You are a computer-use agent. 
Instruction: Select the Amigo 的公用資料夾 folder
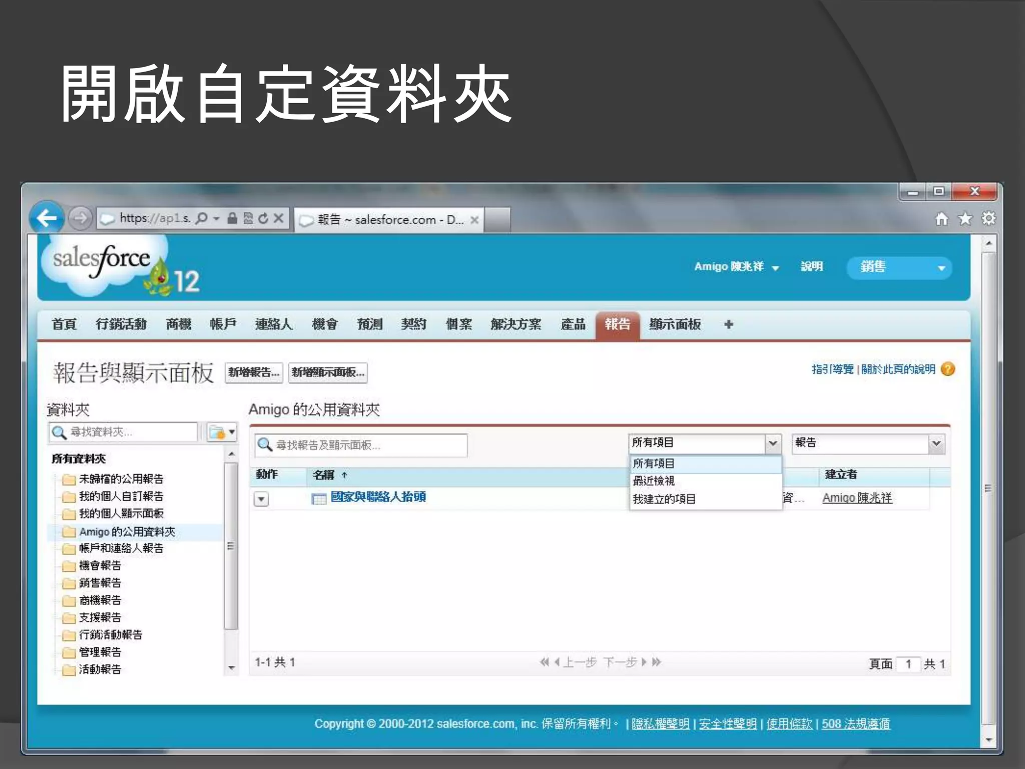point(127,532)
